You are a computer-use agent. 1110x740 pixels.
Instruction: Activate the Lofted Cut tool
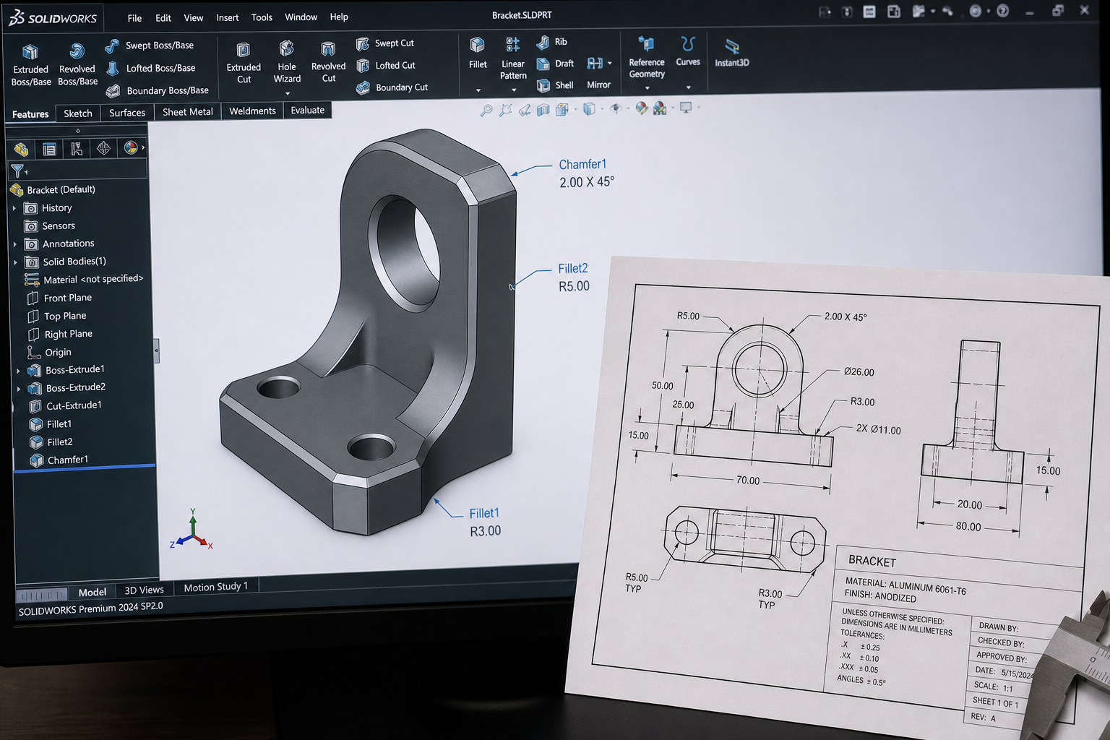pyautogui.click(x=385, y=65)
